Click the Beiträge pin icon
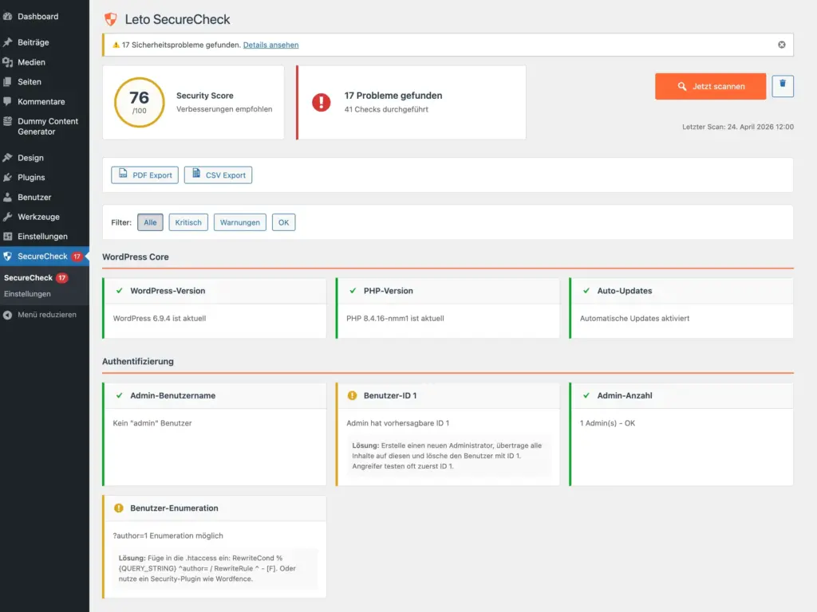Image resolution: width=817 pixels, height=612 pixels. tap(7, 42)
